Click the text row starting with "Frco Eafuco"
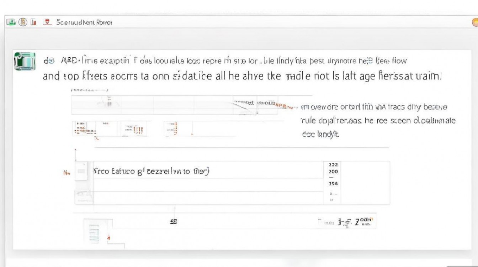Screen dimensions: 478x267 tap(152, 171)
